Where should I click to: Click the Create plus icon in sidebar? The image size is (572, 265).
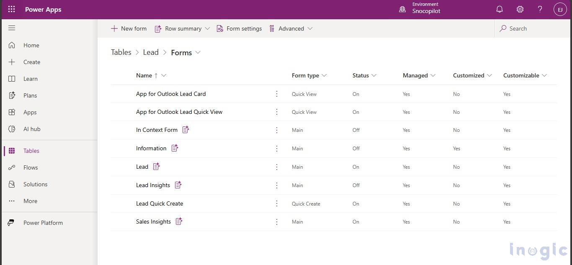pos(12,62)
